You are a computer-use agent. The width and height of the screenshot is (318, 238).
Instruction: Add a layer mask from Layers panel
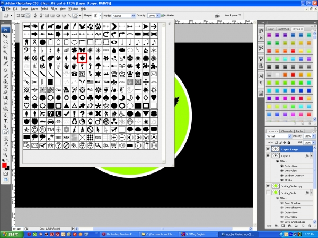tap(282, 226)
